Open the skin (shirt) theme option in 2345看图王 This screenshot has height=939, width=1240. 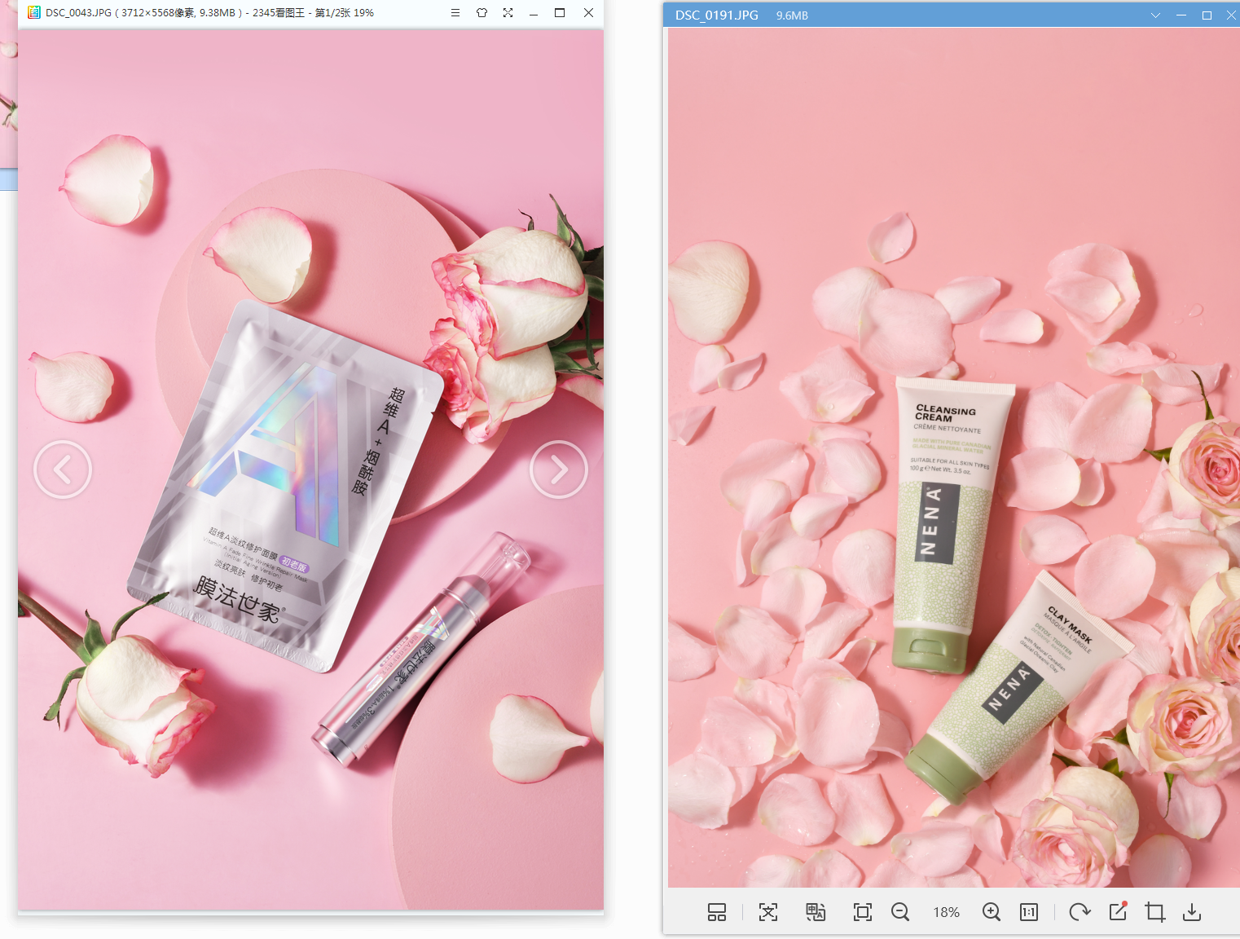tap(482, 13)
